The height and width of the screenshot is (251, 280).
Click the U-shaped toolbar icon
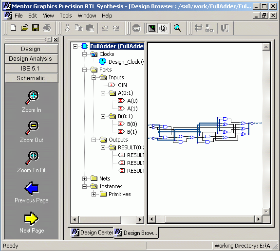[x=224, y=28]
